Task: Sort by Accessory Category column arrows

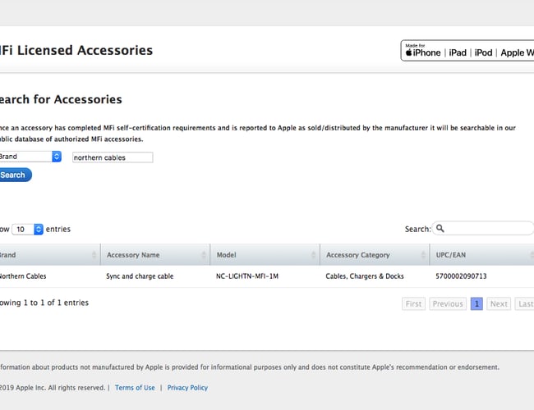Action: pos(423,255)
